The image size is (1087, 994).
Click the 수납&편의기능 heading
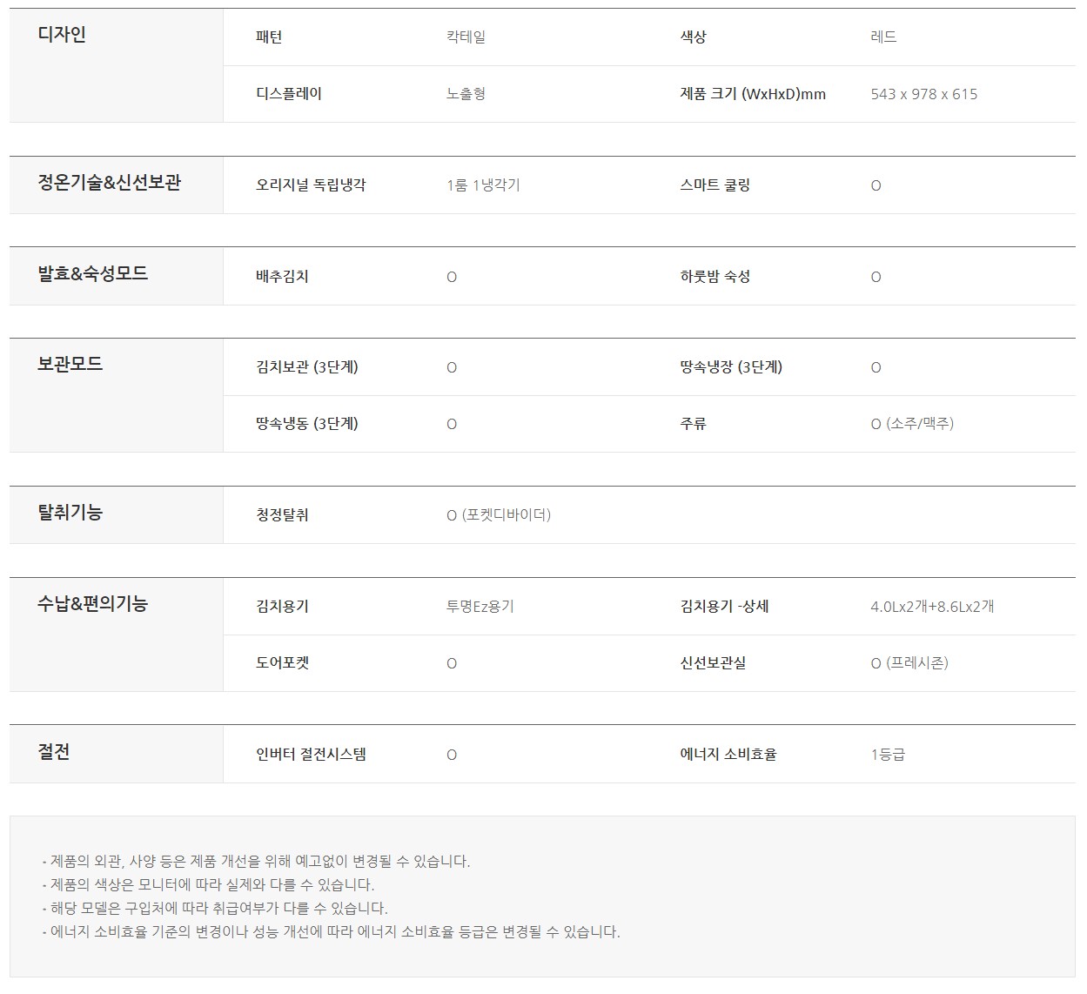click(92, 603)
